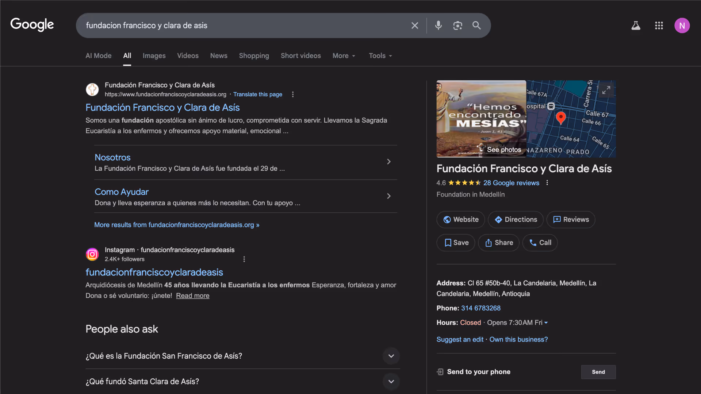Click the Send to your phone button

click(x=598, y=372)
